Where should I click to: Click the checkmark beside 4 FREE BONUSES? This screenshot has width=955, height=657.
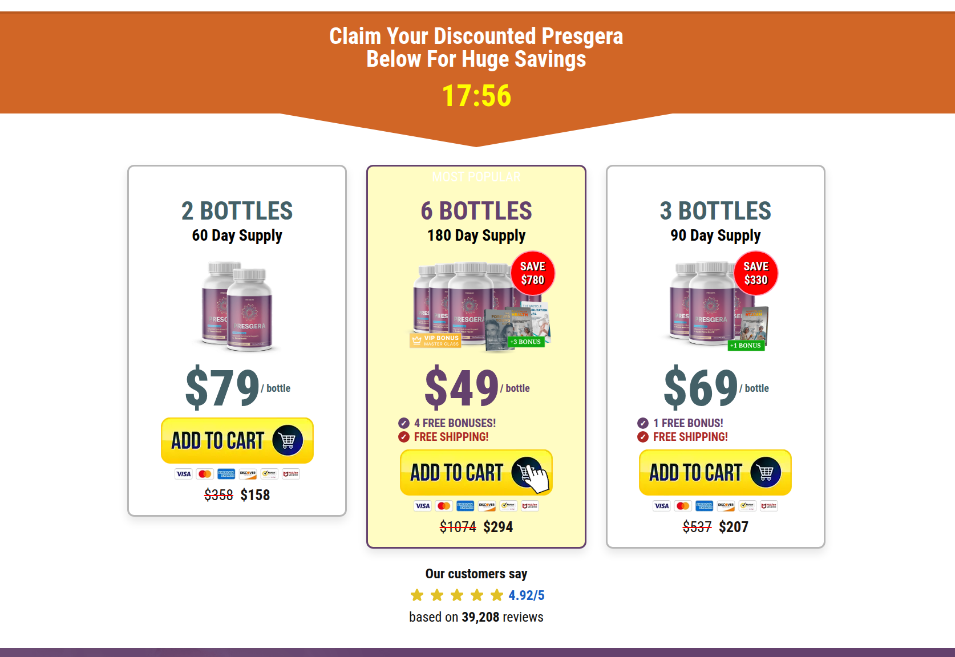click(x=404, y=423)
